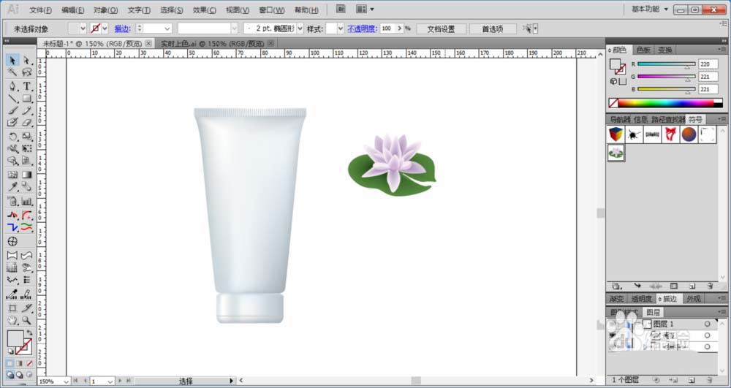731x388 pixels.
Task: Enable the solid Color mode button in toolbox
Action: click(10, 363)
